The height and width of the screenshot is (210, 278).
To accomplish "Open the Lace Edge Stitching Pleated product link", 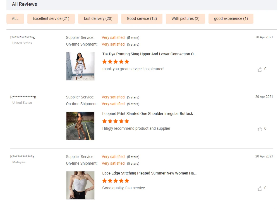I will click(149, 173).
